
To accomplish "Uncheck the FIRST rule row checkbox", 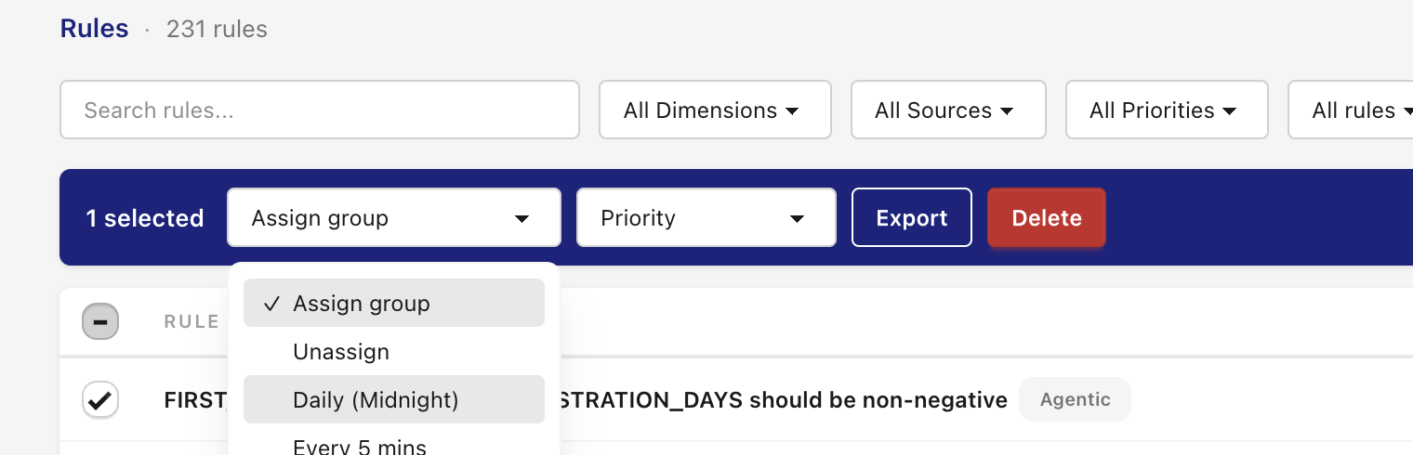I will pos(100,400).
